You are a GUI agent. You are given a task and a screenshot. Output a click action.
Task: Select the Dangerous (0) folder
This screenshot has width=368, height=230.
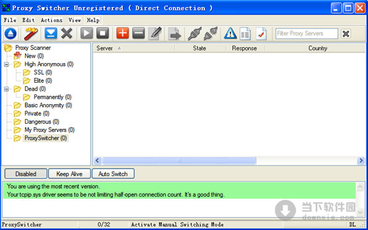(42, 121)
